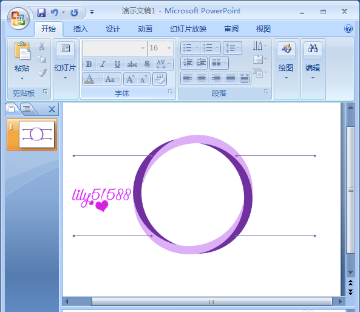Screen dimensions: 360x312
Task: Open the font color A swatch
Action: coord(89,79)
